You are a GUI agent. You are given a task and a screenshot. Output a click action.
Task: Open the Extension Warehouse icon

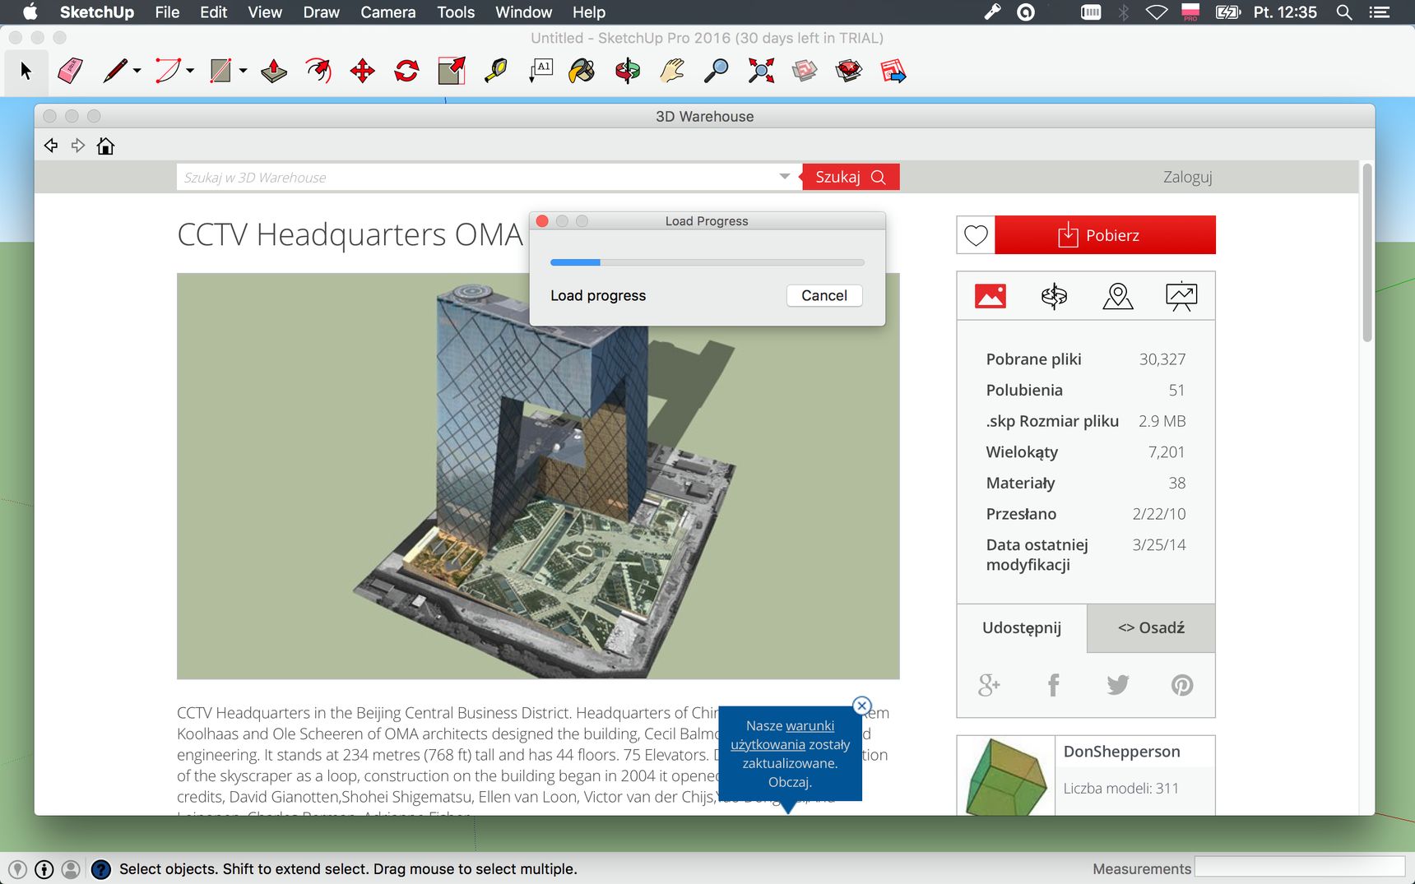849,72
